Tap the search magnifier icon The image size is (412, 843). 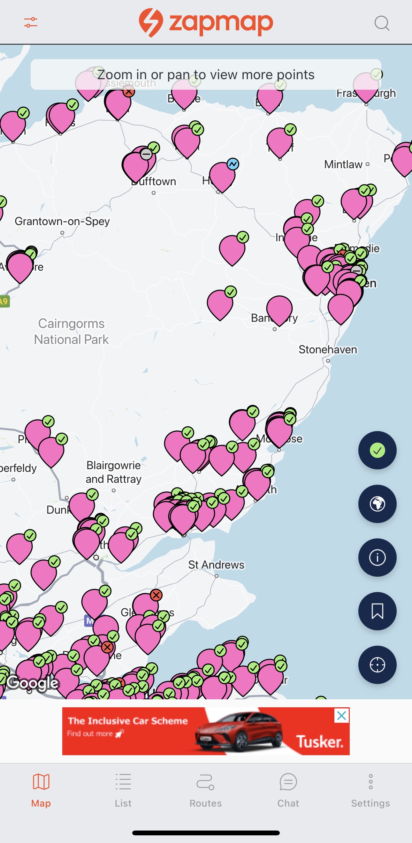(382, 23)
